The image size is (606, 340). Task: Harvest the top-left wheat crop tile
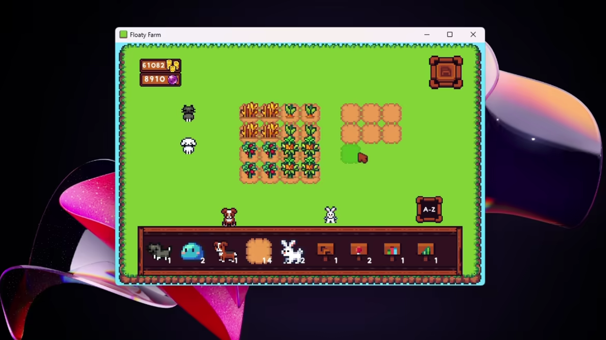[x=250, y=112]
